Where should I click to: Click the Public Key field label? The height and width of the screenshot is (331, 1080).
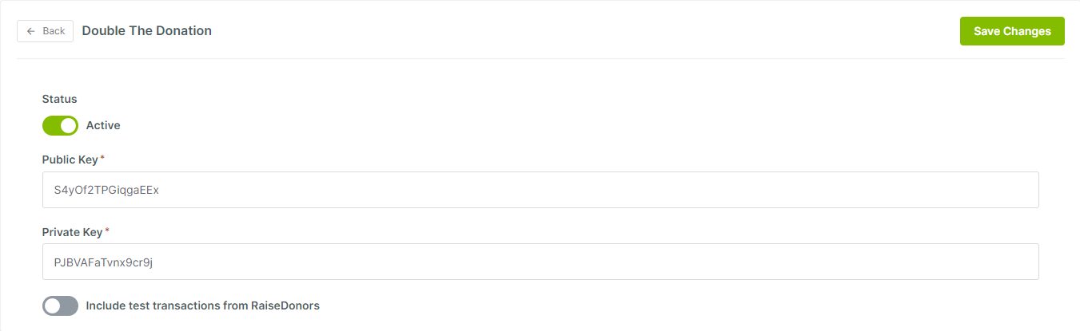pyautogui.click(x=70, y=160)
